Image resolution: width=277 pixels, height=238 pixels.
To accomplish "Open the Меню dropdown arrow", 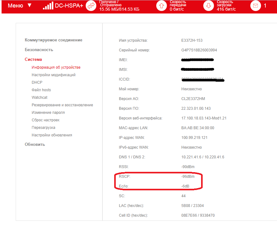I will [30, 5].
